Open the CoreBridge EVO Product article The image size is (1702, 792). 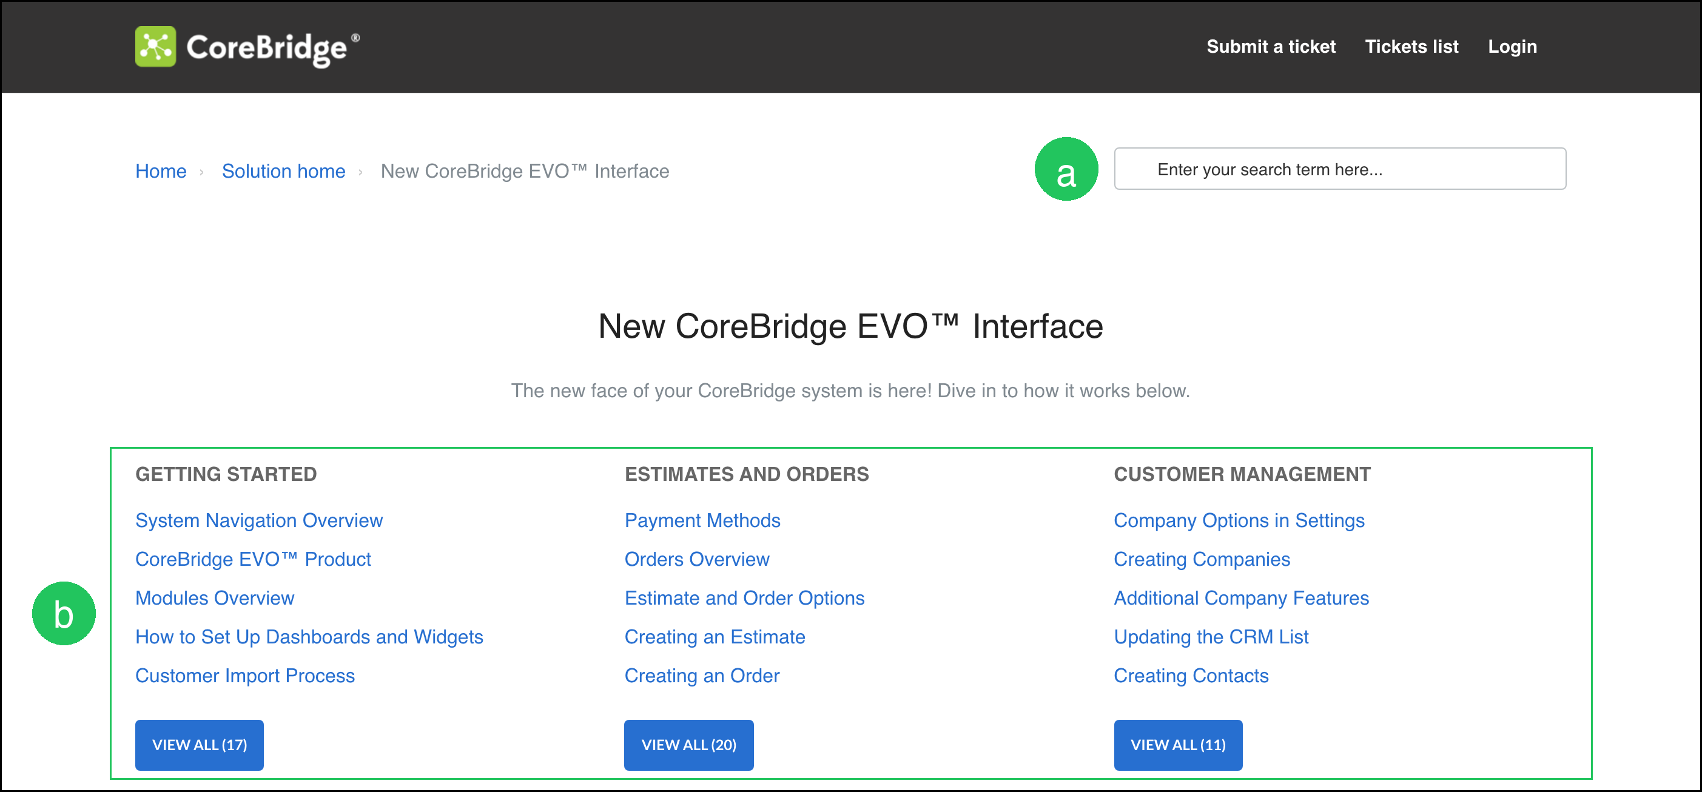click(x=253, y=560)
